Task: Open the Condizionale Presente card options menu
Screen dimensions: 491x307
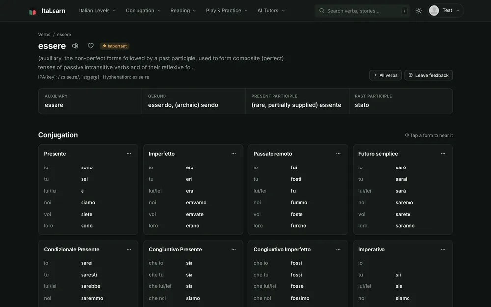Action: tap(129, 249)
